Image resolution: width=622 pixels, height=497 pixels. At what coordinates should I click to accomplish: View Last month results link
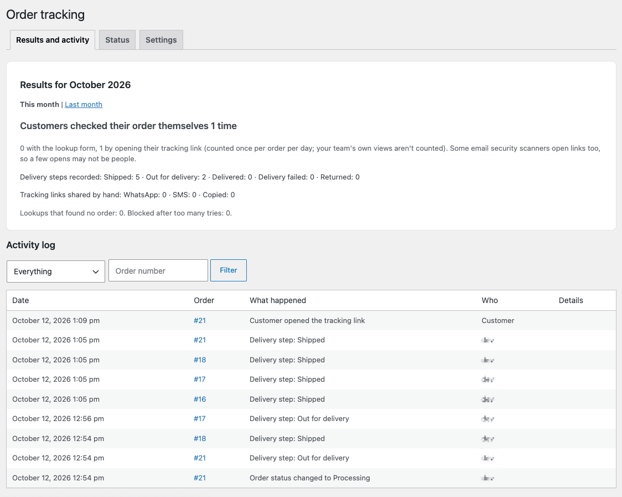[x=84, y=105]
